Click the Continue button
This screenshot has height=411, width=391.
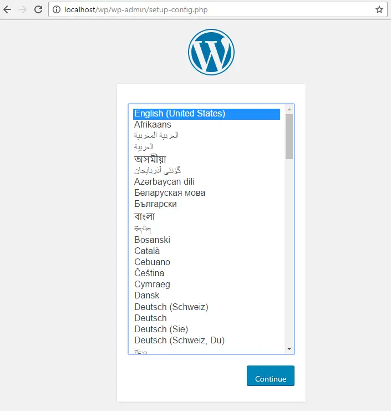pyautogui.click(x=271, y=376)
